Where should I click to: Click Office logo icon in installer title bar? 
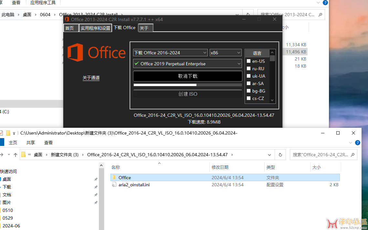[67, 19]
